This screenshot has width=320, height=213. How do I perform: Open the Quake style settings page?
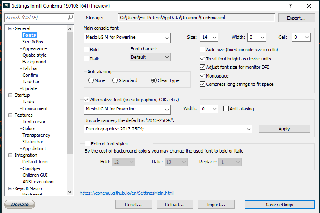tap(35, 55)
